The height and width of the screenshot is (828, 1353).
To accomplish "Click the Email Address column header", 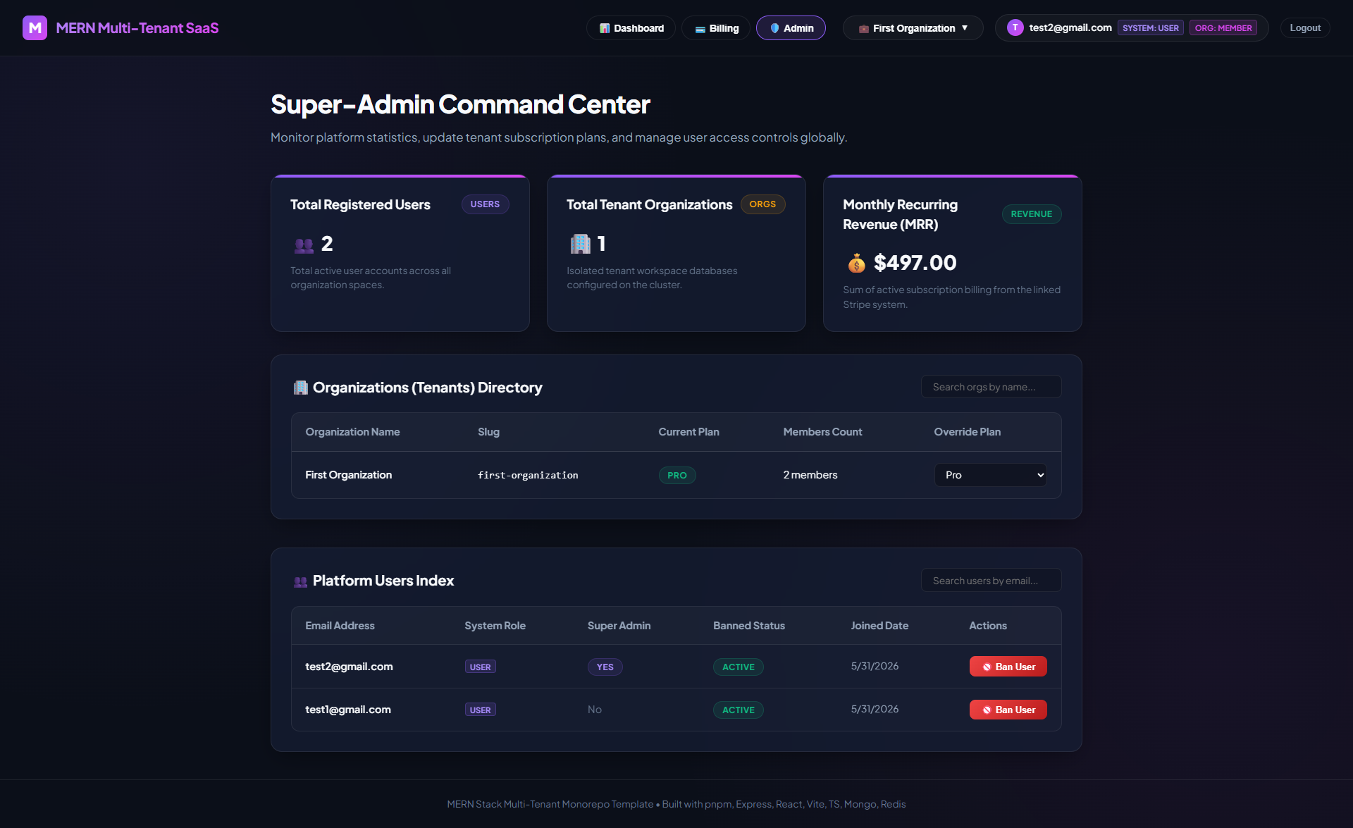I will pos(340,626).
